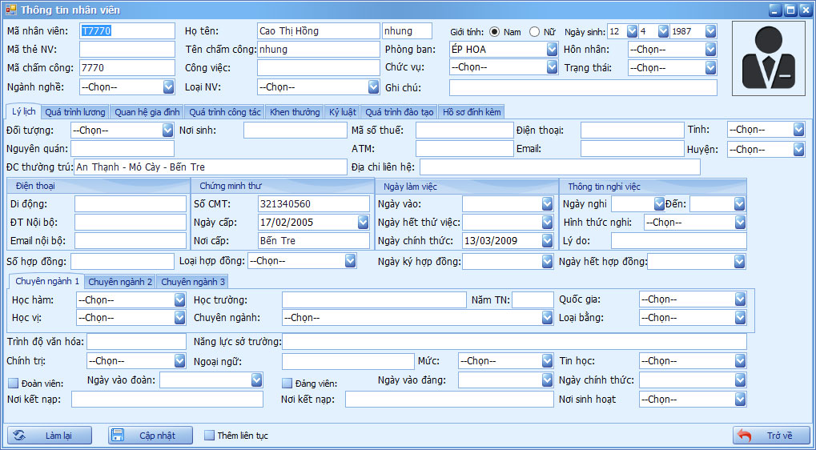Check the Đảng viên checkbox

(x=287, y=383)
